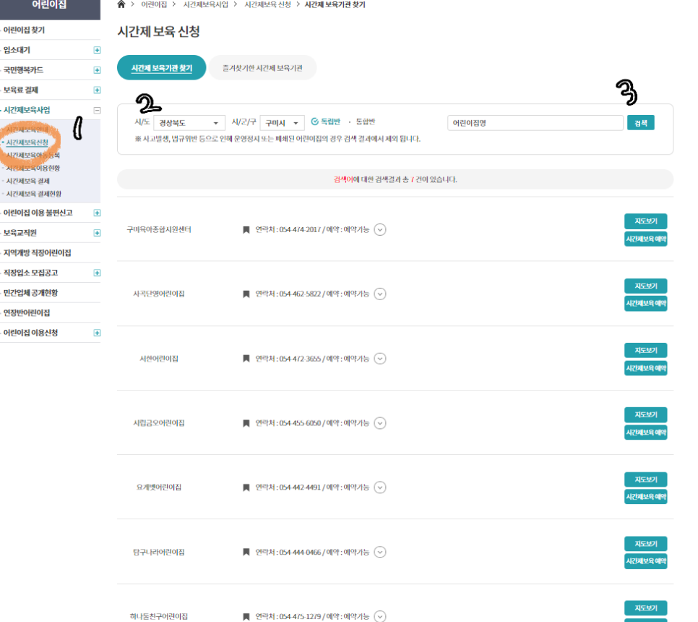The image size is (698, 622).
Task: Expand details for the 054-462-5822 row
Action: click(380, 294)
